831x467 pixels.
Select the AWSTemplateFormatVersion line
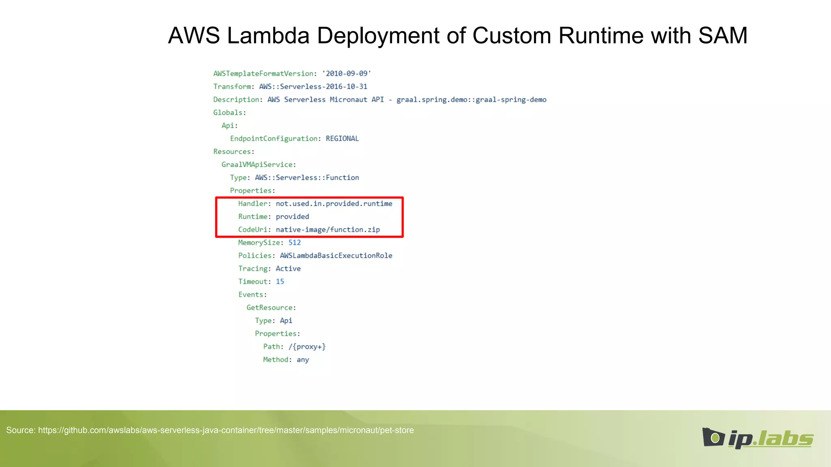292,73
